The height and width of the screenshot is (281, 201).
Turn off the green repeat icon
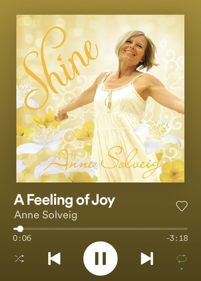point(182,258)
